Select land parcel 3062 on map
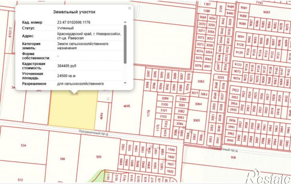Viewport: 291px width, 184px height. click(x=201, y=81)
